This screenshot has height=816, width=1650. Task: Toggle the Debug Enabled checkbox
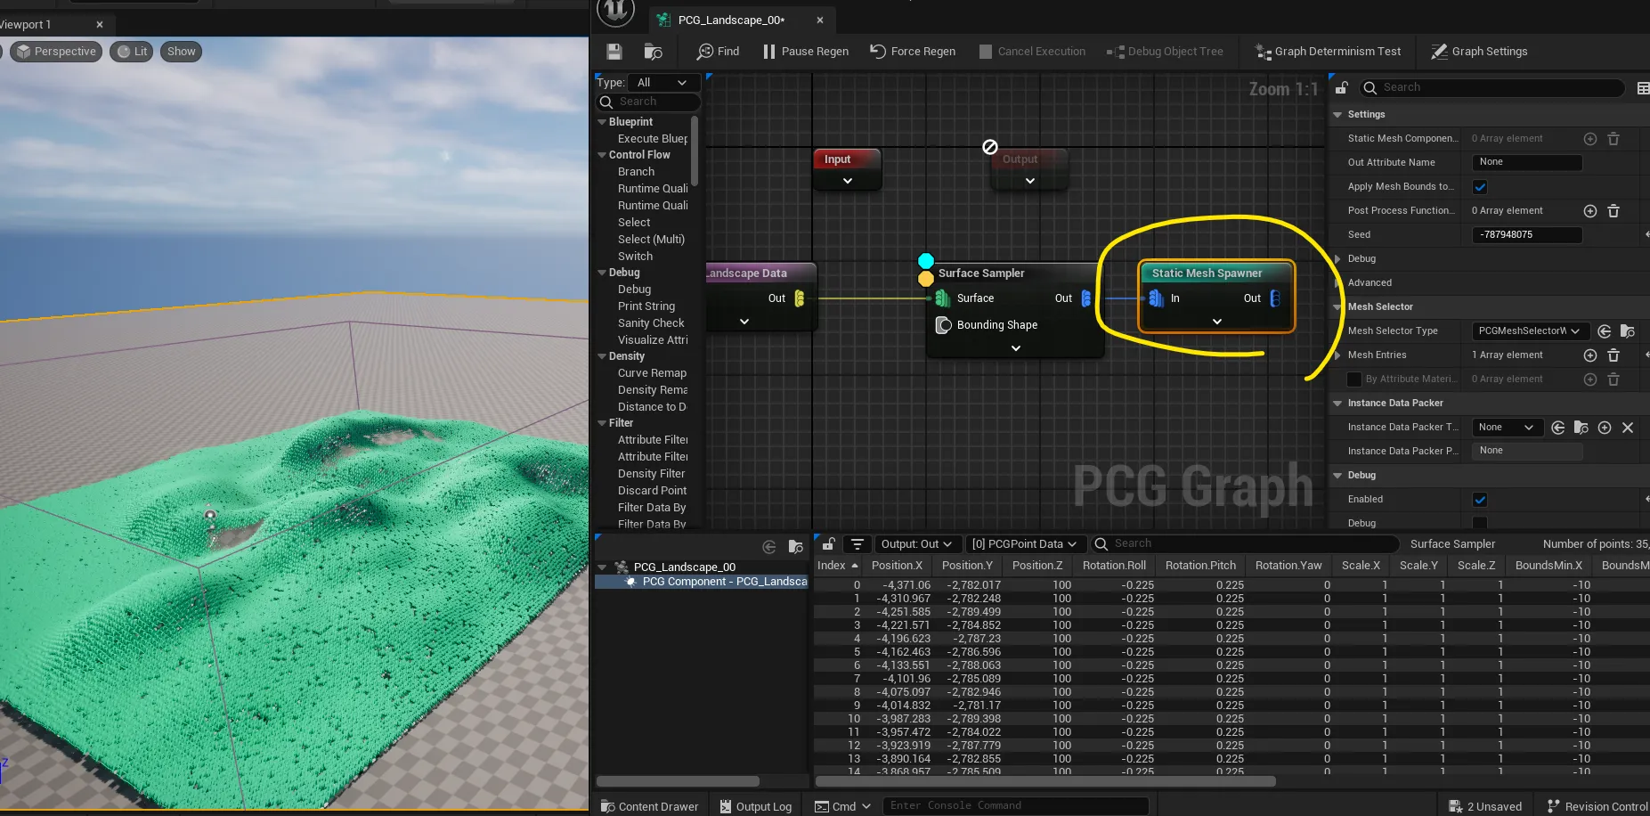[1480, 500]
